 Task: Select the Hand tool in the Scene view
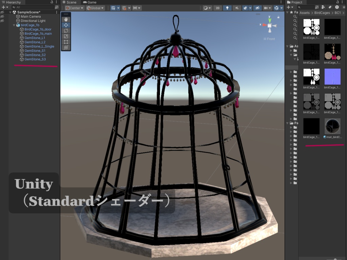tap(66, 19)
